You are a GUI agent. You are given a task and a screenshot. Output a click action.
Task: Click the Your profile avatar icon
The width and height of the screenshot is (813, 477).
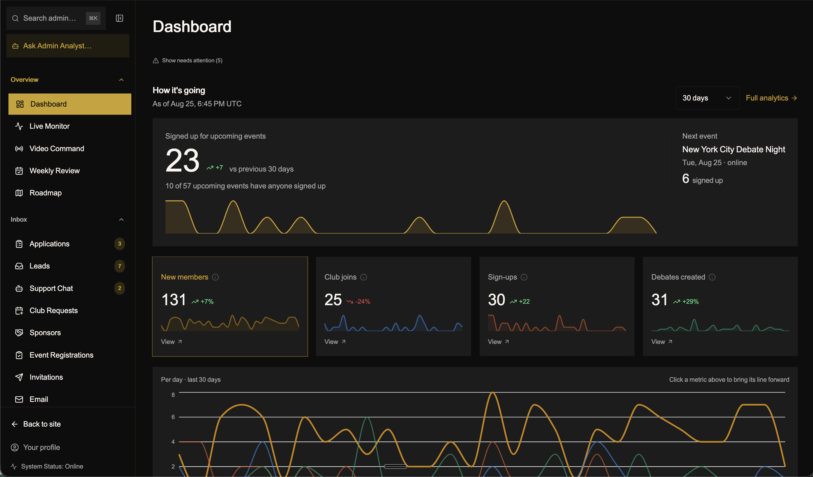click(x=15, y=447)
